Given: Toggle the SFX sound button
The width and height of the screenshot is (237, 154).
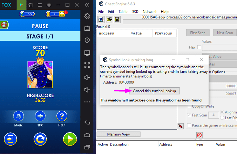Looking at the screenshot, I should [x=40, y=116].
